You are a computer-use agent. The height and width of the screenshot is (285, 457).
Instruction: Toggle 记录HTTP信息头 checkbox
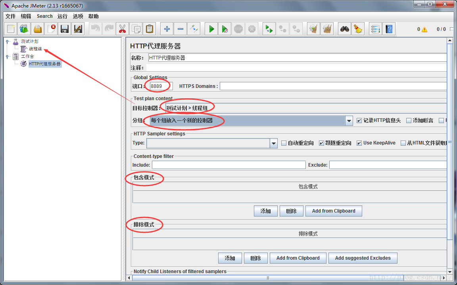coord(359,120)
